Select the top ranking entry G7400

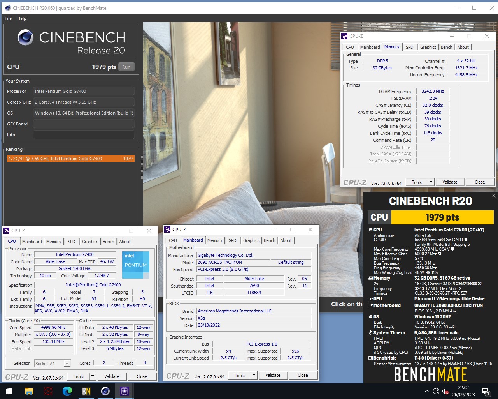coord(70,159)
